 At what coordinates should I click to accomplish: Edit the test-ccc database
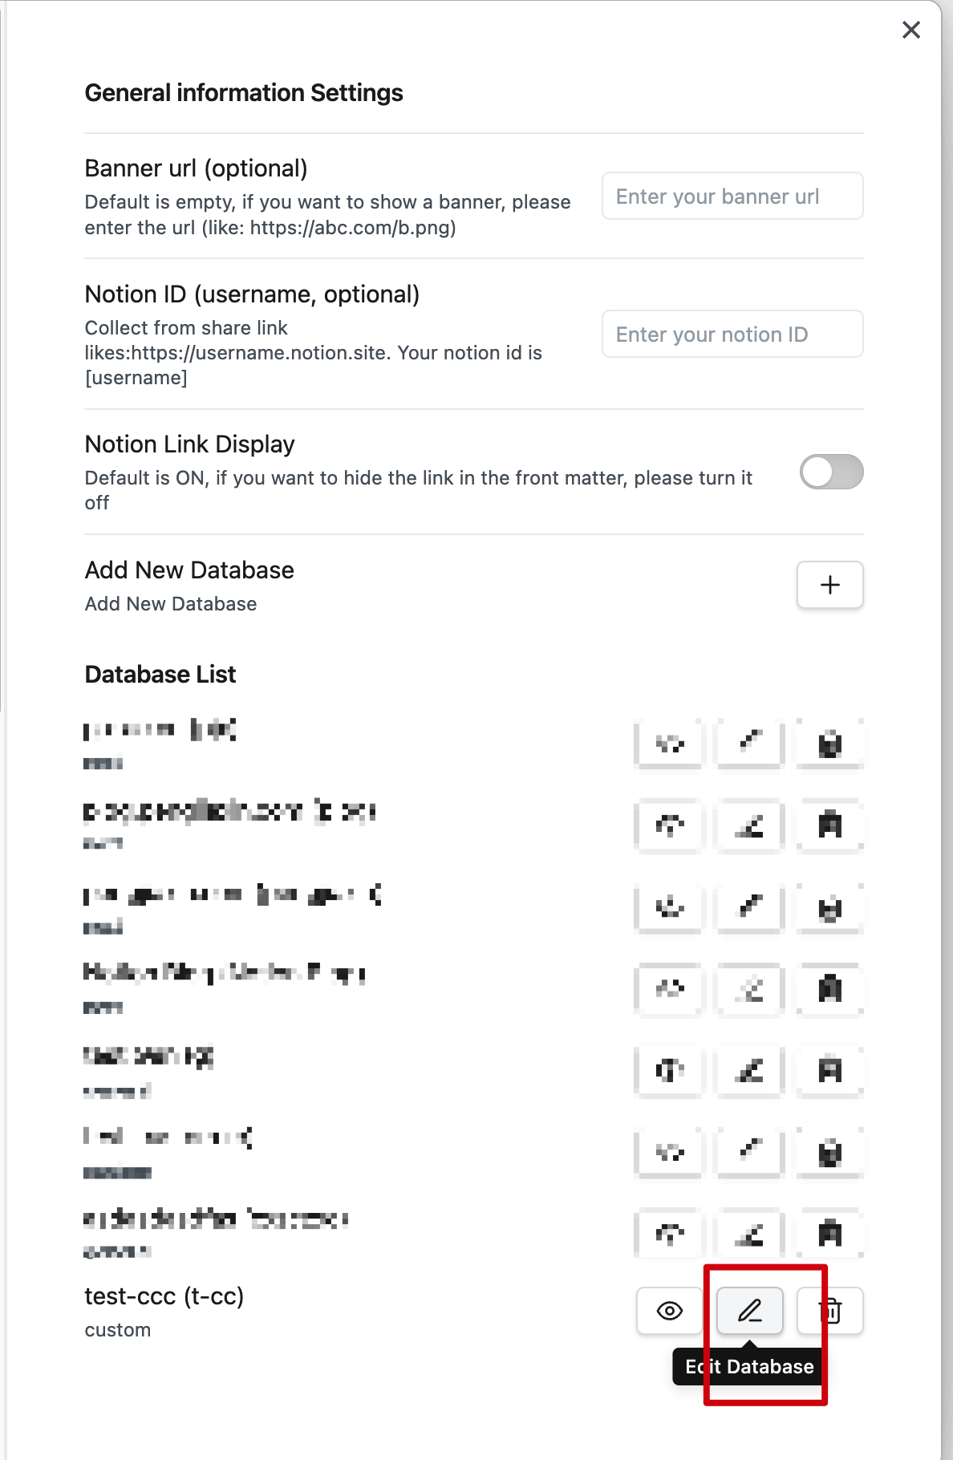[x=749, y=1311]
